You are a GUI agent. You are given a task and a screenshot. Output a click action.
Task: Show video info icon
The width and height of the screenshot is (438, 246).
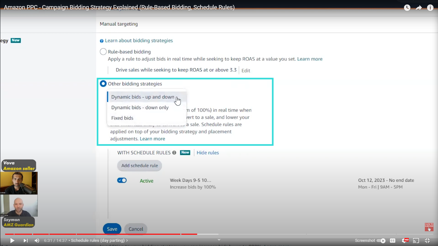click(430, 8)
